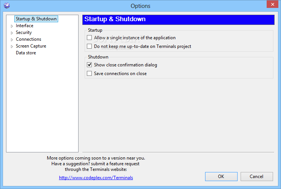281x189 pixels.
Task: Open the Security options page
Action: click(x=24, y=32)
